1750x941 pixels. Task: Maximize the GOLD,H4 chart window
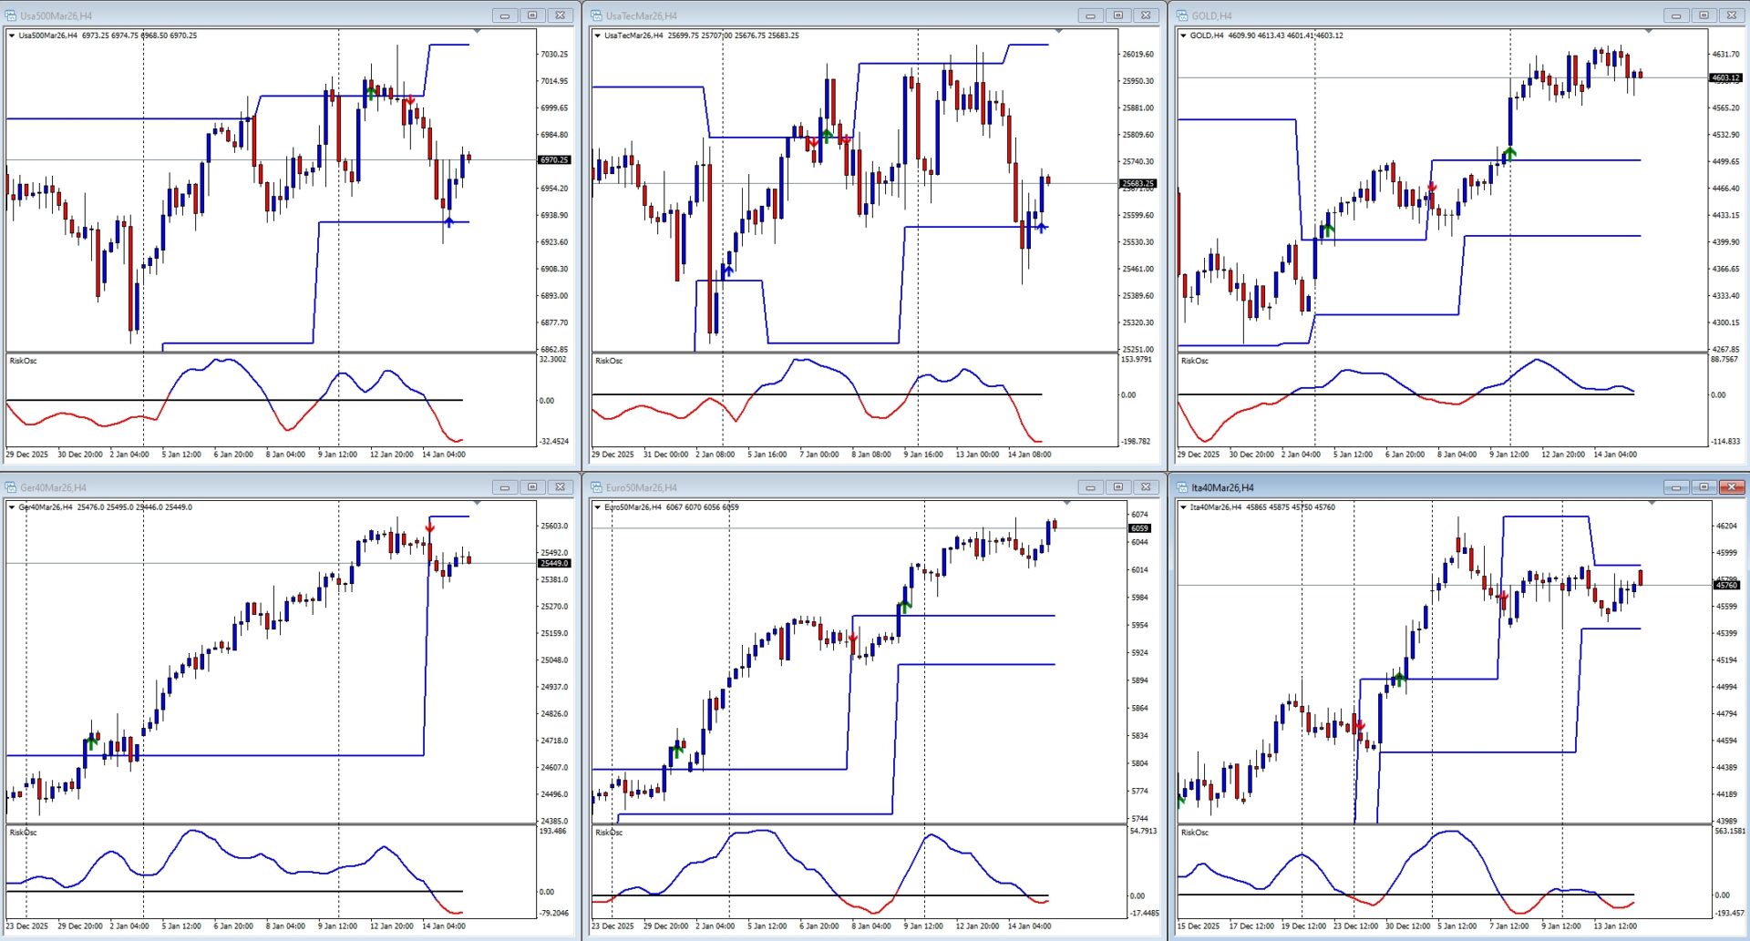(x=1704, y=15)
